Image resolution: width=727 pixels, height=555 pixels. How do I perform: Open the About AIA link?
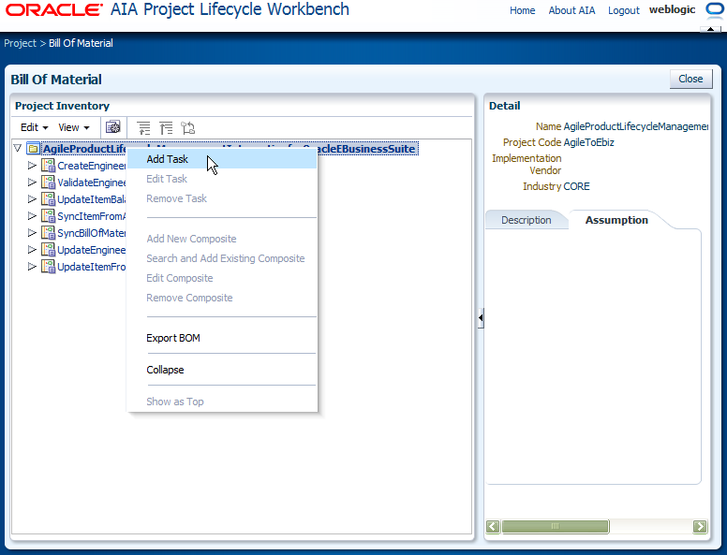(x=571, y=10)
